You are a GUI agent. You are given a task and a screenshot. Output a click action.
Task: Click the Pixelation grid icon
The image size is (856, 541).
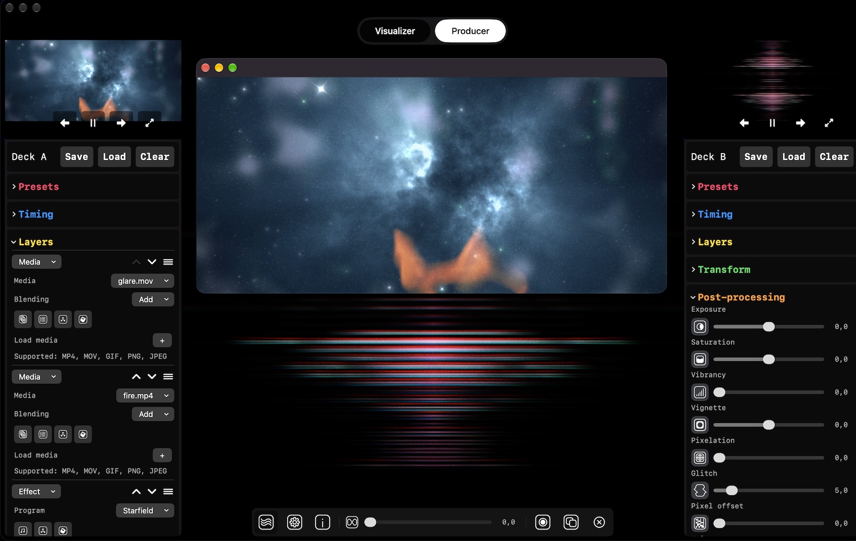pos(700,458)
